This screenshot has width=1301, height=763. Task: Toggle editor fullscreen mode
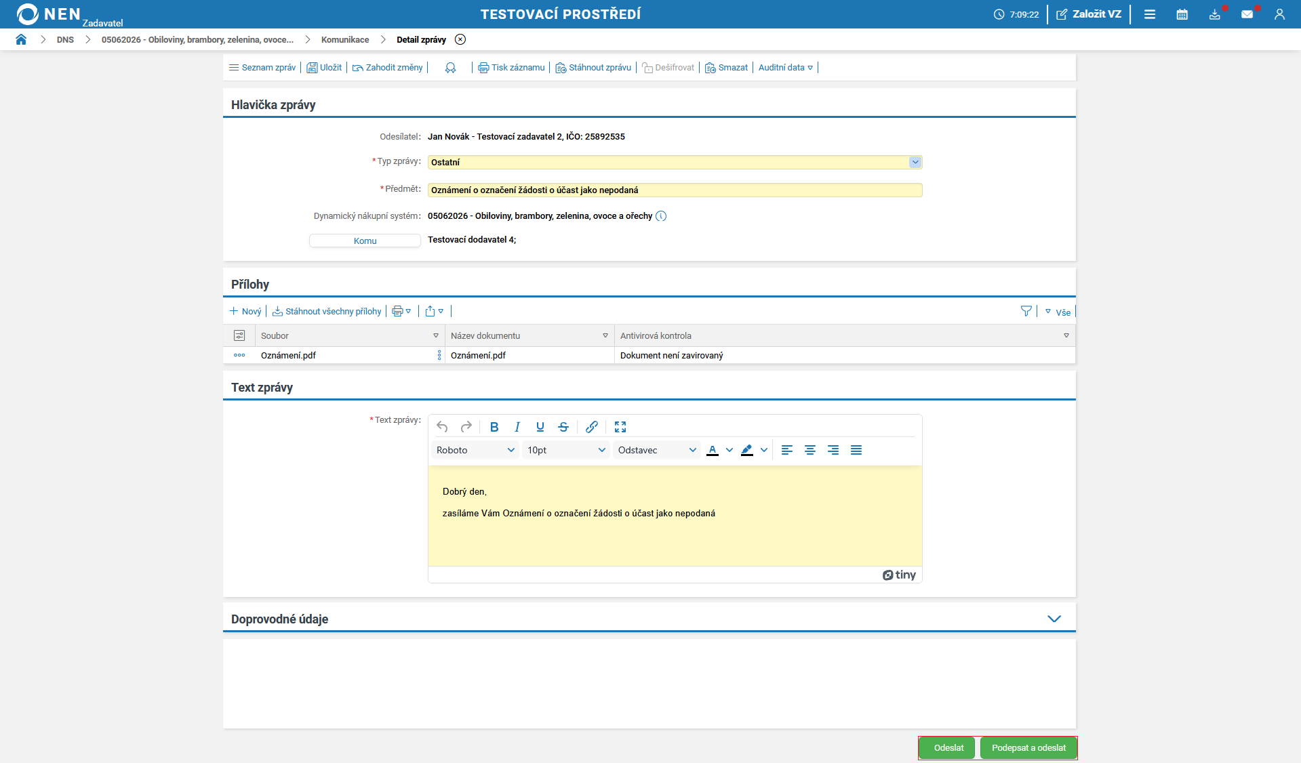click(620, 427)
